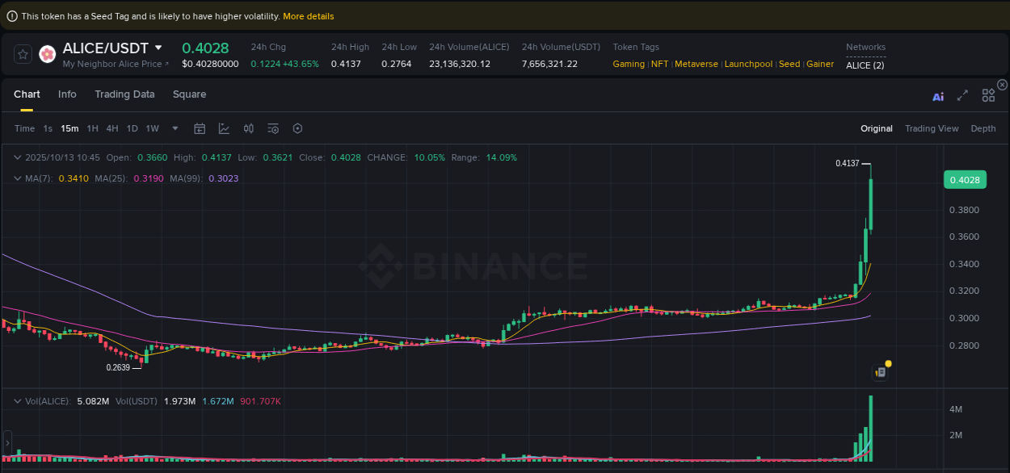Toggle the favorite star for ALICE/USDT

click(23, 54)
